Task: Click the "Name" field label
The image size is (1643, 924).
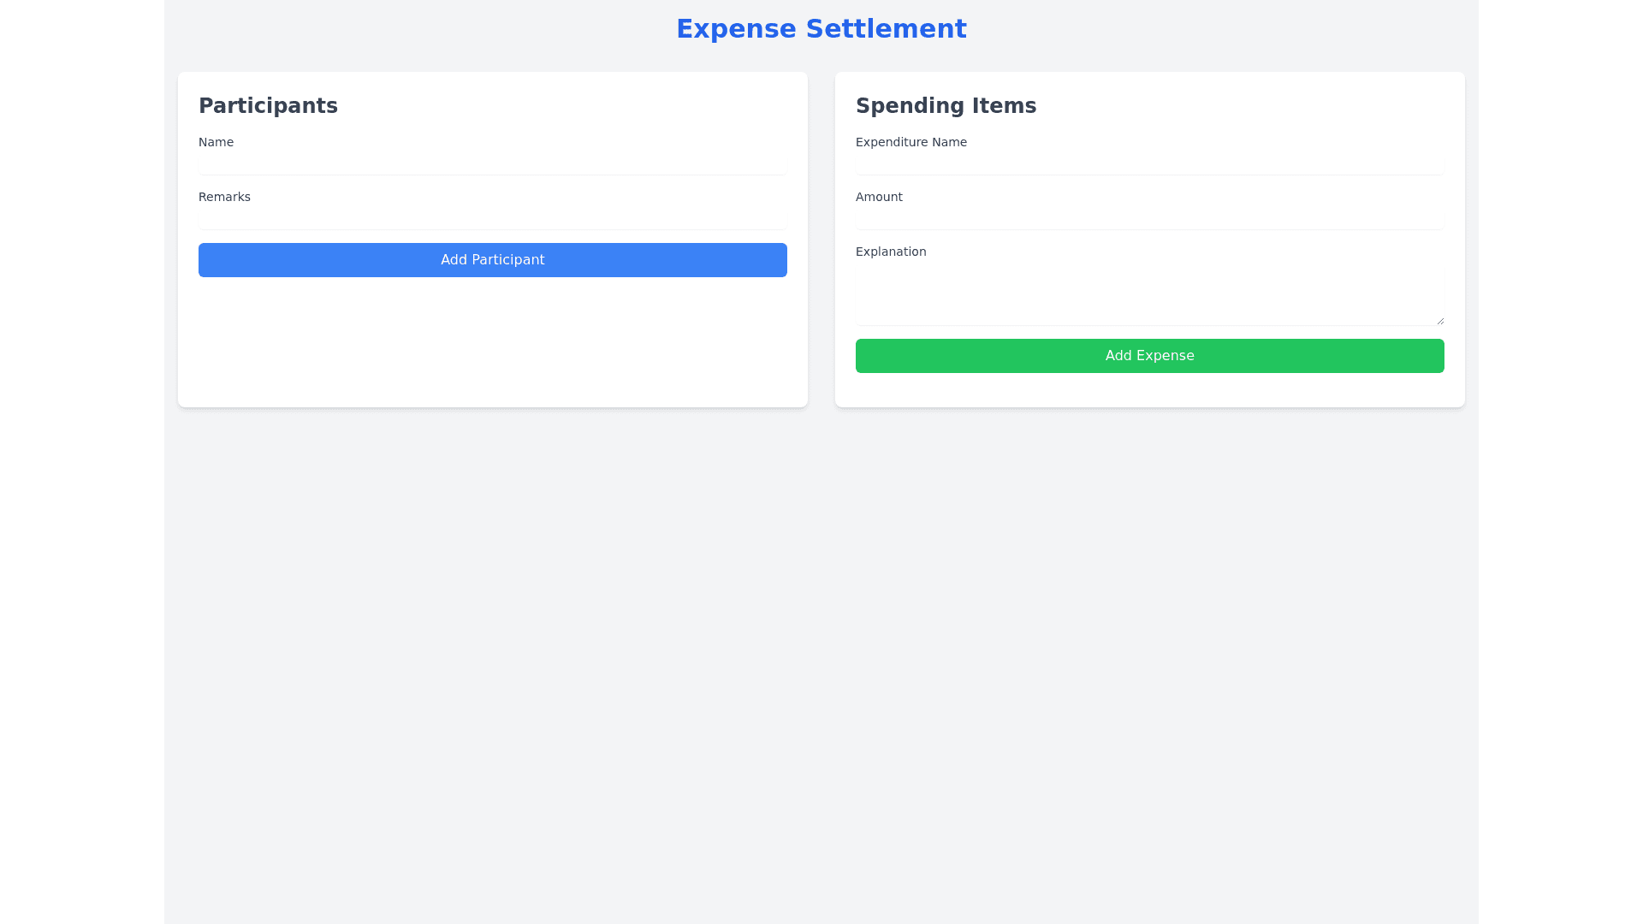Action: pos(216,142)
